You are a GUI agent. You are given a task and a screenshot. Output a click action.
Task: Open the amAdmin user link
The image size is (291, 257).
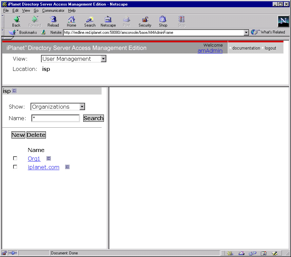pos(210,51)
